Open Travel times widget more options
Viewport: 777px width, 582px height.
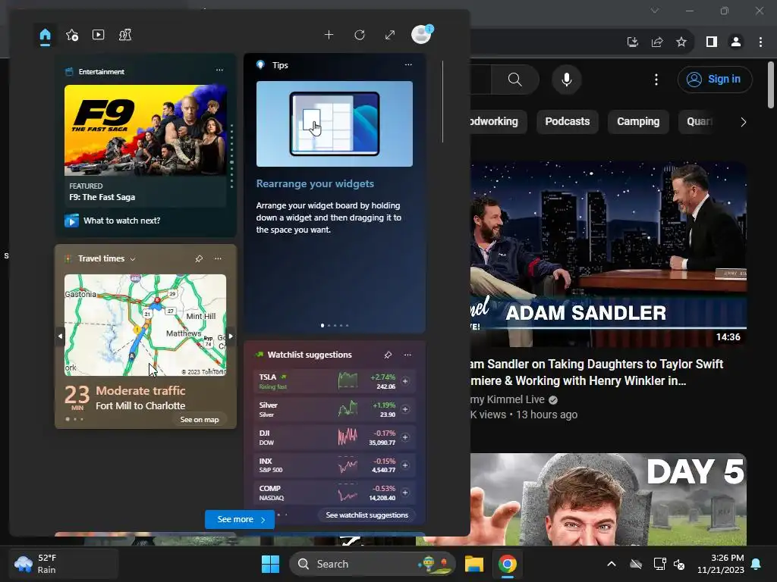tap(218, 258)
